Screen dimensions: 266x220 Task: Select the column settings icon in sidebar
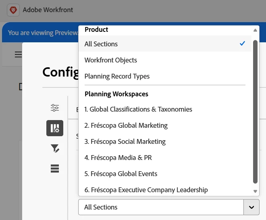tap(55, 128)
